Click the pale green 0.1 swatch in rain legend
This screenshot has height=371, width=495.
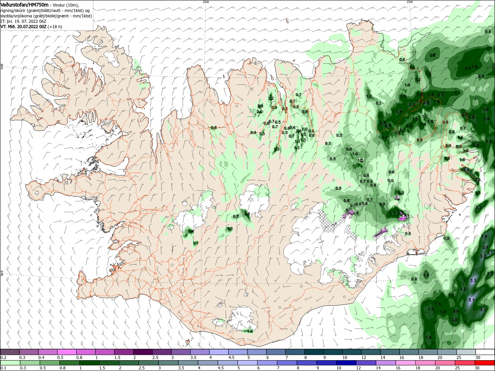(x=10, y=363)
